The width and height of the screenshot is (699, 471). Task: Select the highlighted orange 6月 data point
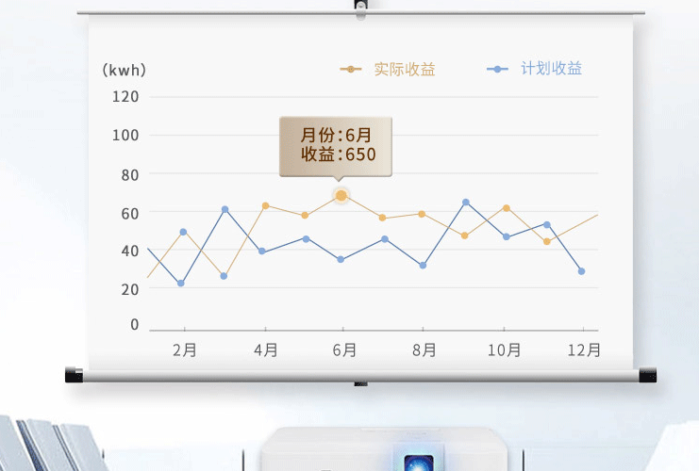click(341, 195)
